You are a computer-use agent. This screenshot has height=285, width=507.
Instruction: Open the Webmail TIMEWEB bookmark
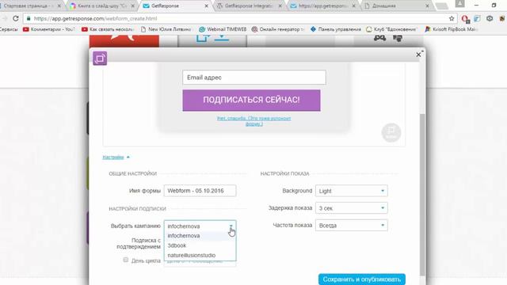(223, 29)
